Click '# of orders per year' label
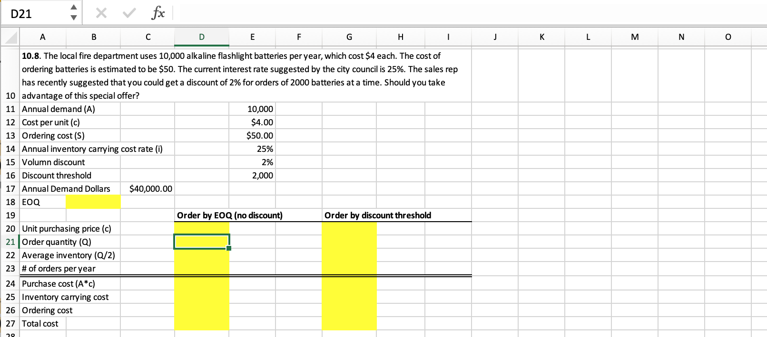The image size is (767, 337). [x=59, y=269]
